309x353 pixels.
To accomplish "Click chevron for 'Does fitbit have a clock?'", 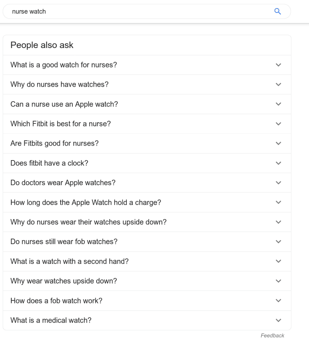I will click(278, 163).
